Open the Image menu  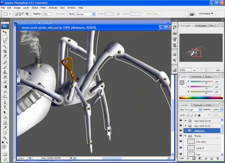[17, 8]
